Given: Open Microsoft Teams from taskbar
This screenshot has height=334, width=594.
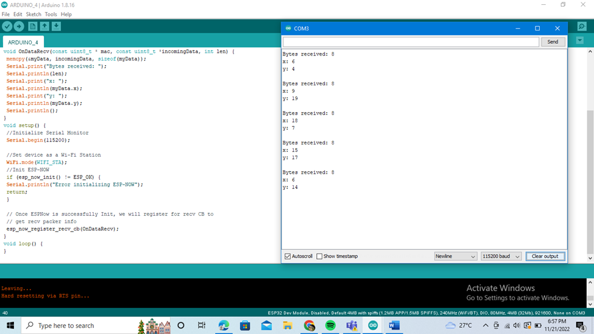Looking at the screenshot, I should [x=352, y=325].
